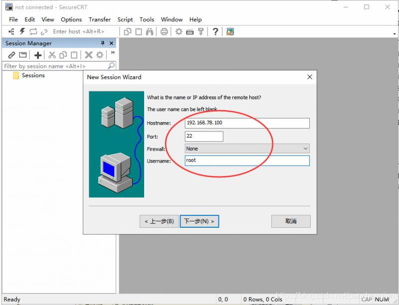Click the Public Key Agent key icon
The width and height of the screenshot is (399, 305).
(x=201, y=32)
